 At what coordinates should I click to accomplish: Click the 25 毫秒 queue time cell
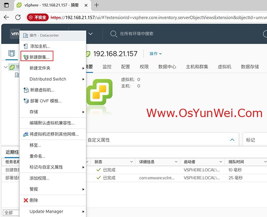pos(235,178)
